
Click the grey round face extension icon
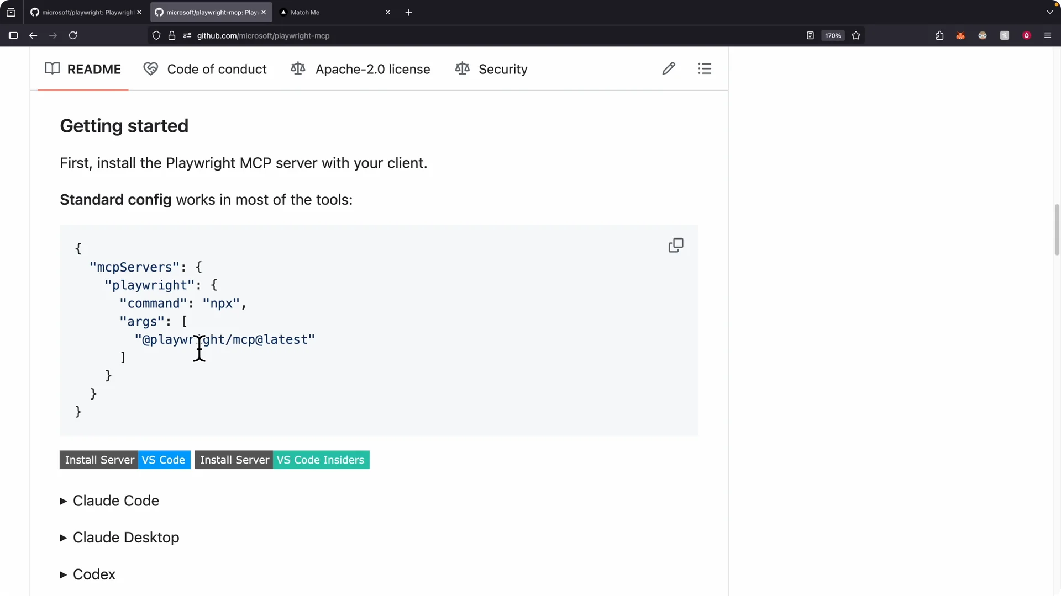coord(983,35)
